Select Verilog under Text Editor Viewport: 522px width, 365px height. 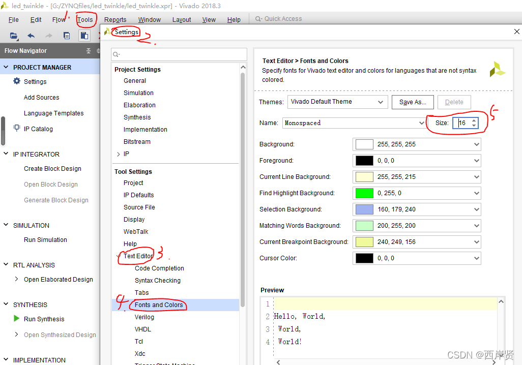(144, 317)
